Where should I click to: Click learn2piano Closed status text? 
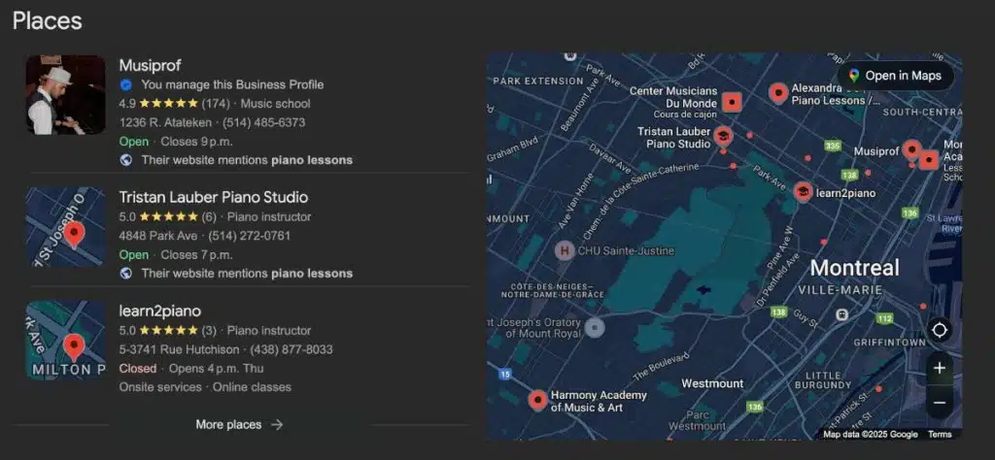tap(138, 368)
